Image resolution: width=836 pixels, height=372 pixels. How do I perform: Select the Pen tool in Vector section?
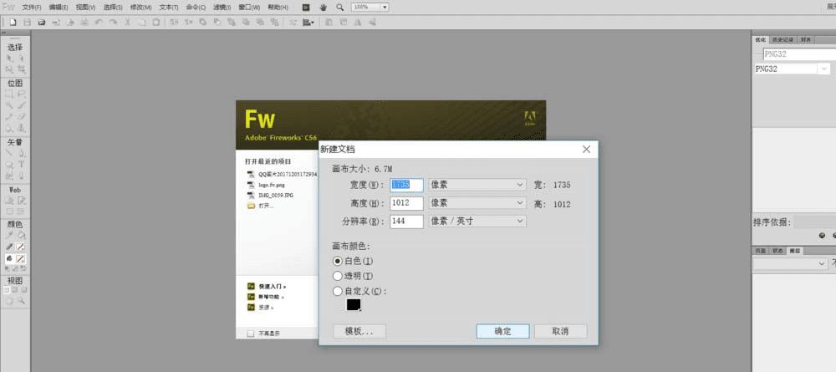pyautogui.click(x=22, y=154)
